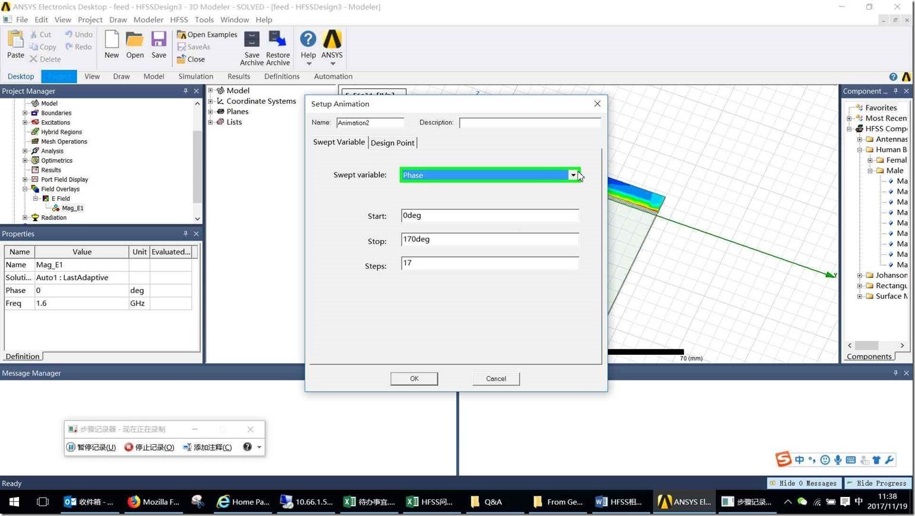
Task: Expand the Excitations tree node
Action: [25, 122]
